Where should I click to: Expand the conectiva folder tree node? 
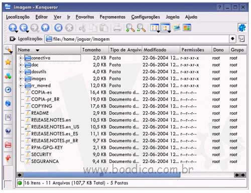coord(21,58)
